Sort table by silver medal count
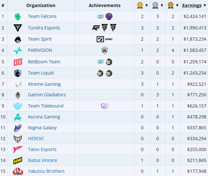The width and height of the screenshot is (208, 176). point(162,5)
